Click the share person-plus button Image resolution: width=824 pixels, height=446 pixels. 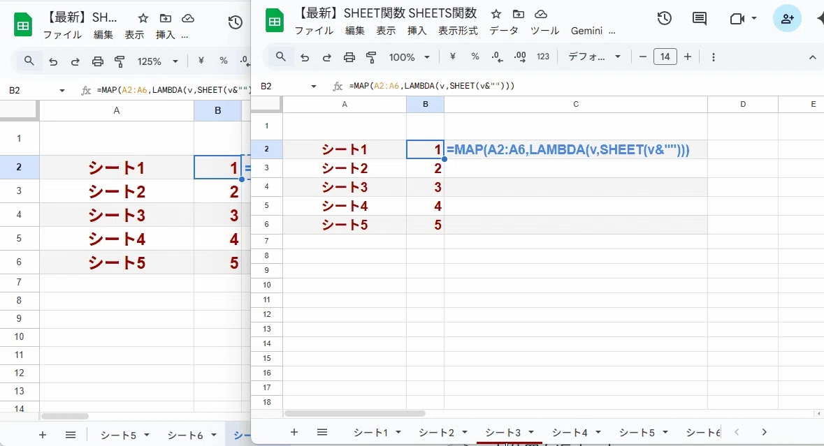coord(787,19)
